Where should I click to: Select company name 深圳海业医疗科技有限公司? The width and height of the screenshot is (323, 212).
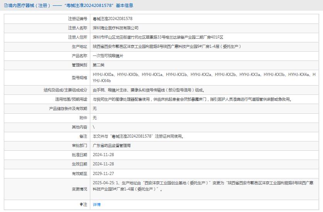pyautogui.click(x=115, y=28)
